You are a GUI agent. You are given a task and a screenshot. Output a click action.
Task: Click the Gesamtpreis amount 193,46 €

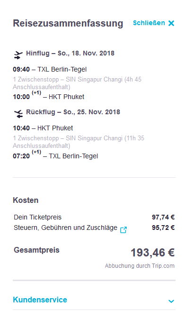pyautogui.click(x=152, y=253)
